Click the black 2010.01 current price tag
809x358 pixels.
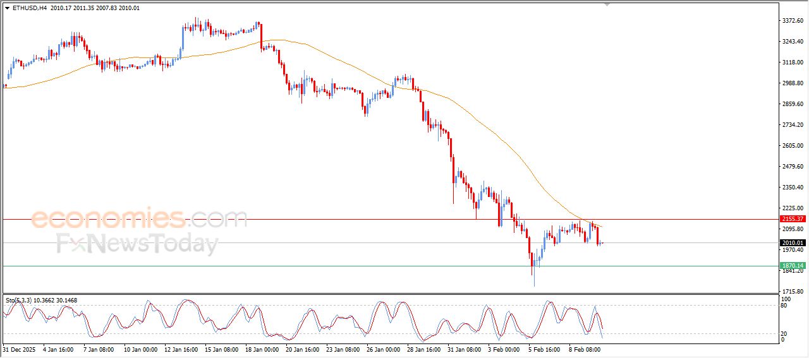[793, 242]
